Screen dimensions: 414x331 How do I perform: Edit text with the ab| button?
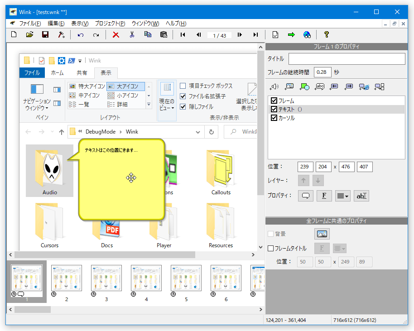[361, 196]
